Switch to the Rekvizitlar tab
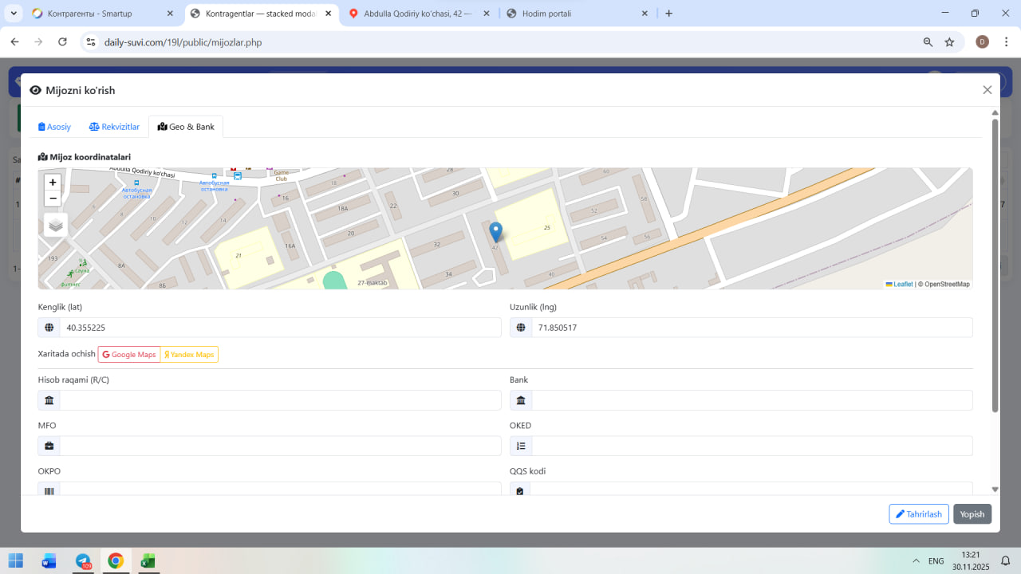This screenshot has width=1021, height=574. point(114,127)
